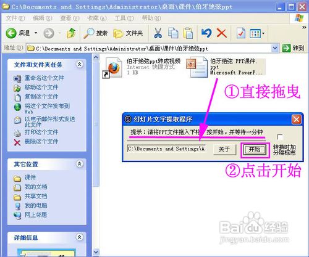This screenshot has width=309, height=257.
Task: Click the move file task icon
Action: coord(17,88)
